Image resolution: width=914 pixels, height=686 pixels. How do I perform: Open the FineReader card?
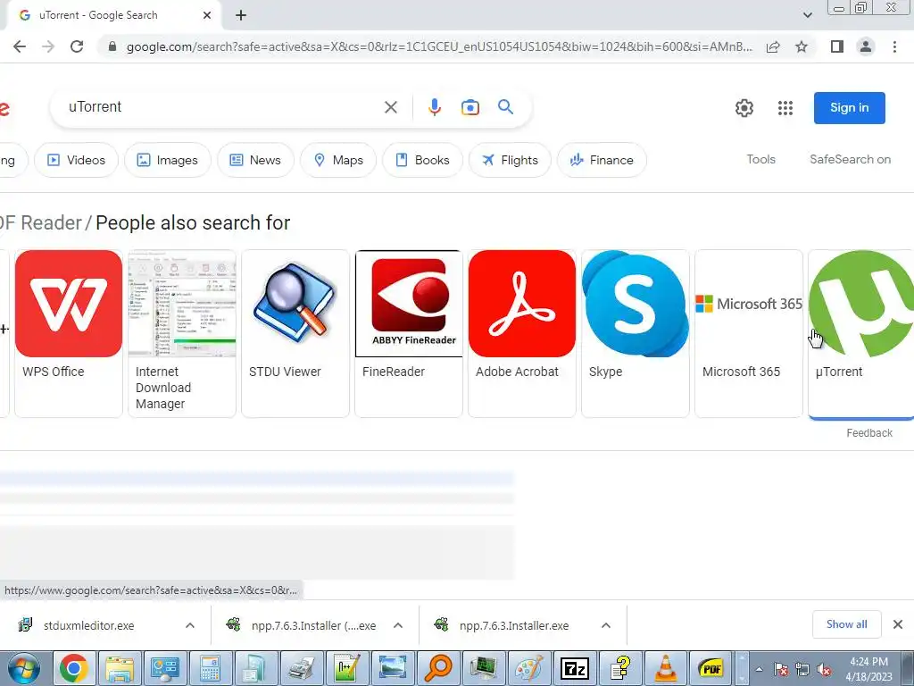tap(409, 334)
